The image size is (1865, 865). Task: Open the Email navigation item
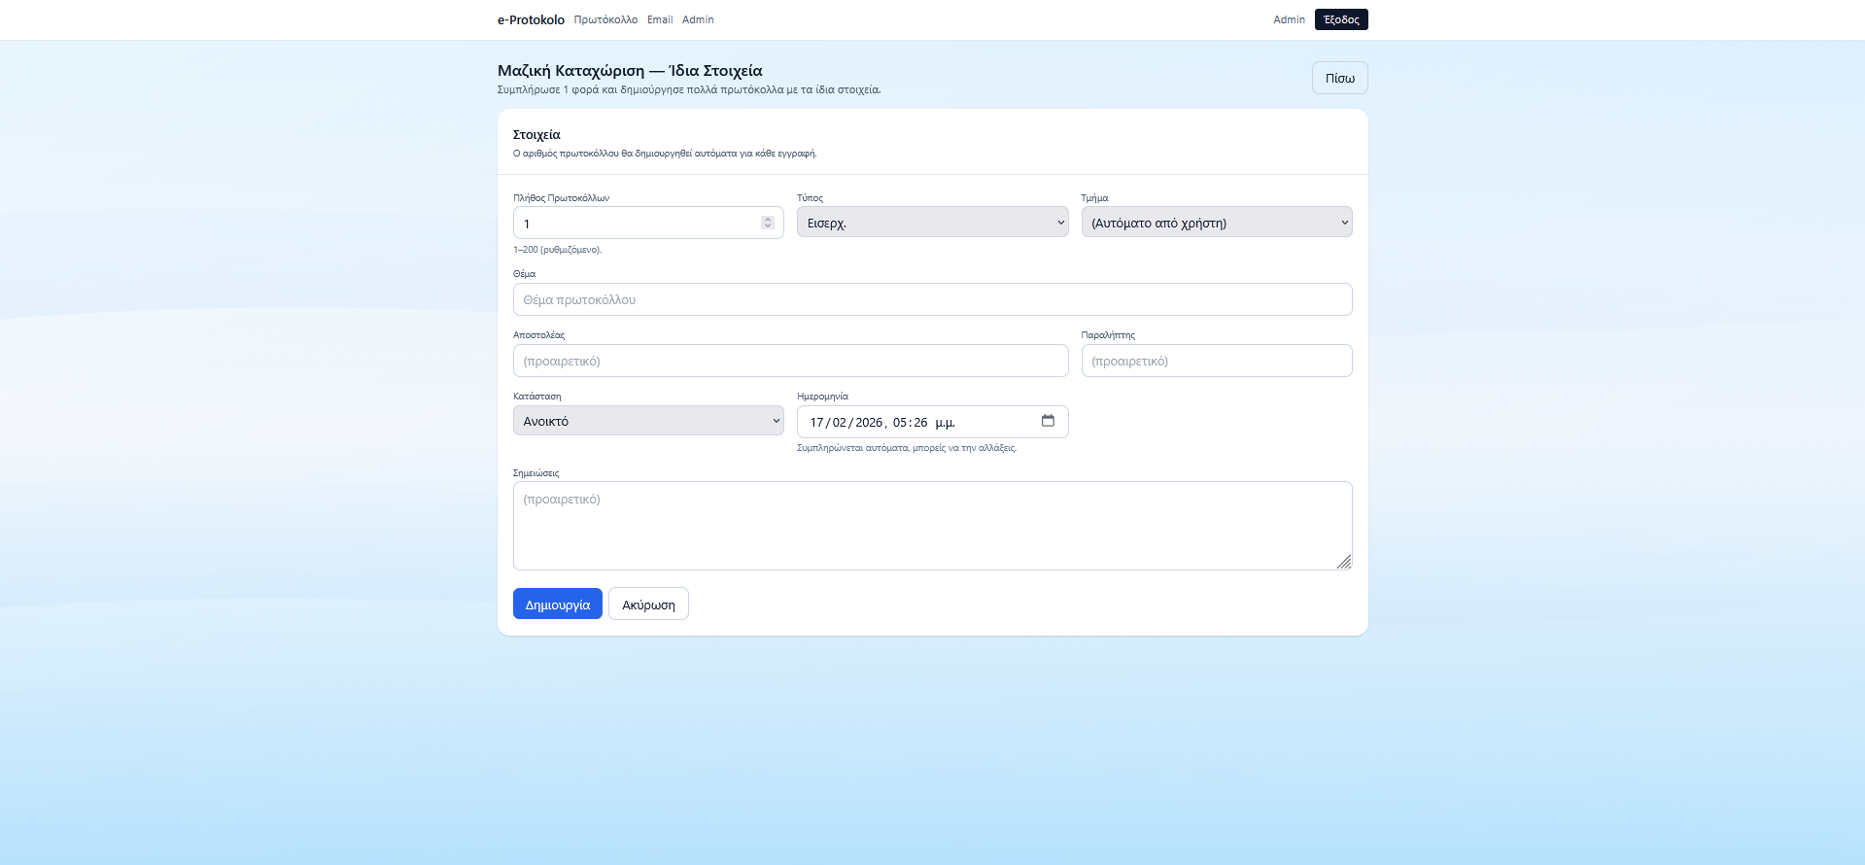point(660,19)
